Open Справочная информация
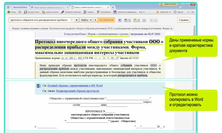 point(125,12)
